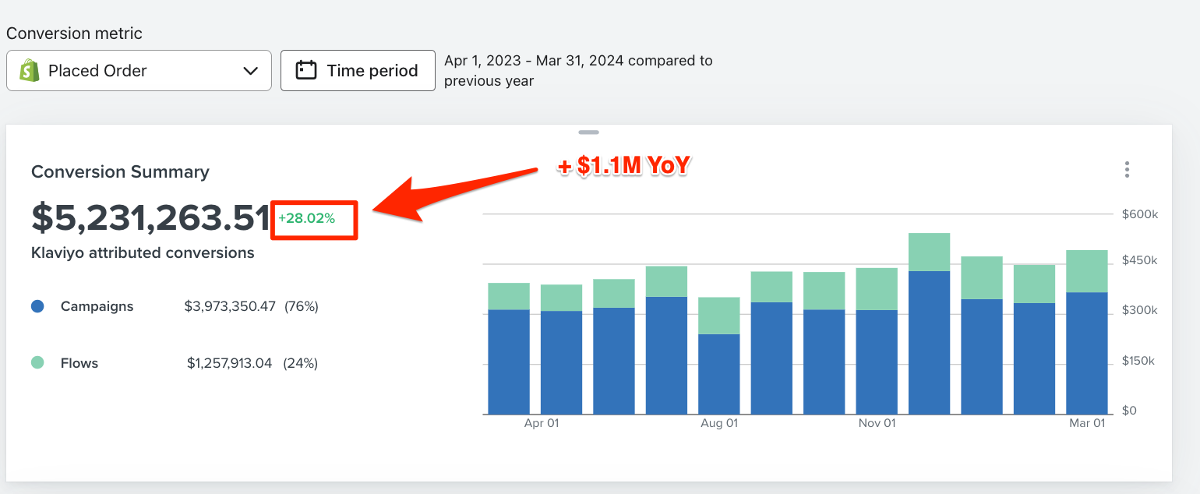Viewport: 1200px width, 494px height.
Task: Click the card drag handle at top
Action: (x=589, y=132)
